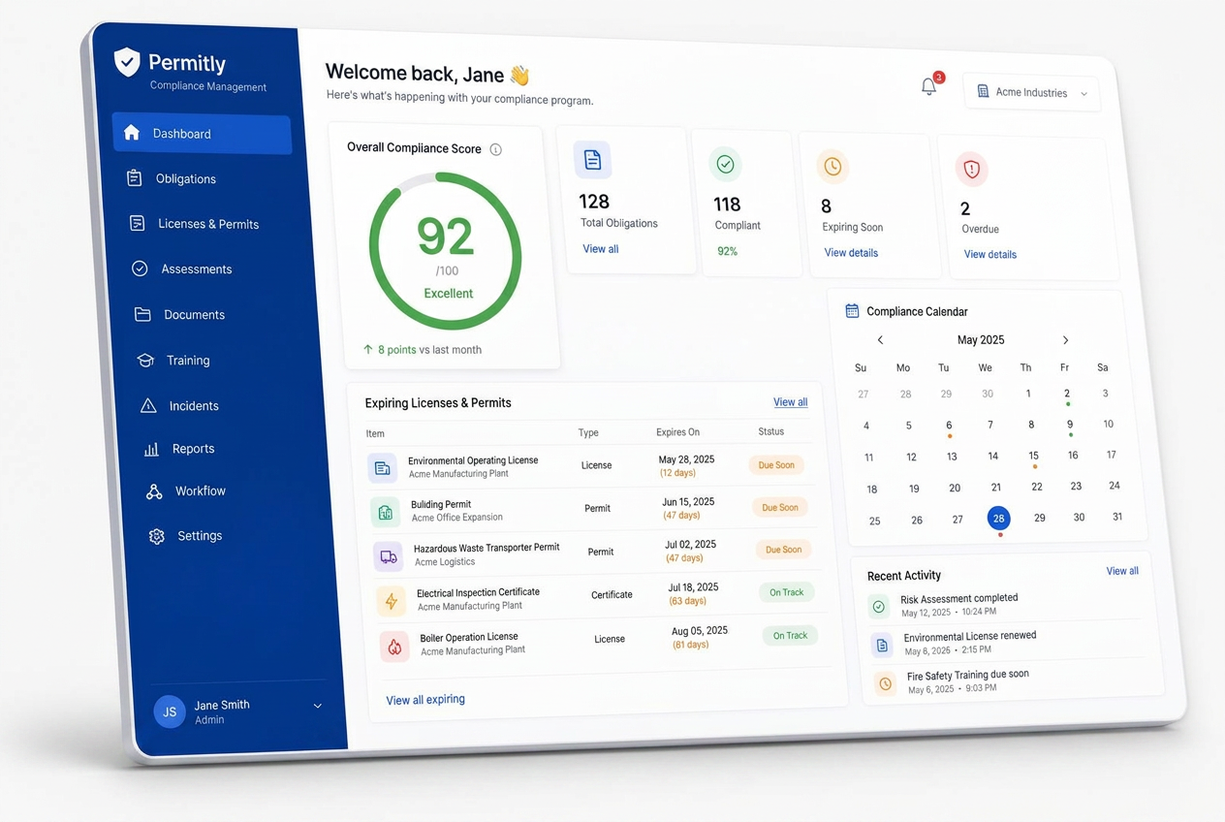
Task: Click On Track badge for Boiler Operation License
Action: point(790,636)
